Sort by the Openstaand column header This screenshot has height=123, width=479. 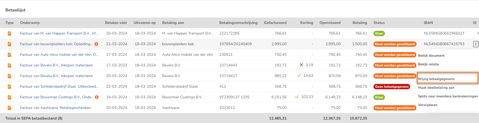point(330,23)
